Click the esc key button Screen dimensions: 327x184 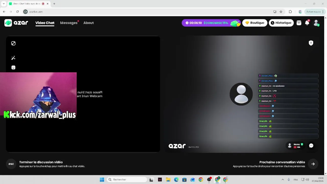point(11,164)
